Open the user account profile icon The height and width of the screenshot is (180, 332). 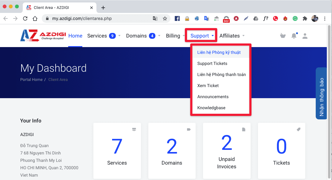[x=305, y=36]
